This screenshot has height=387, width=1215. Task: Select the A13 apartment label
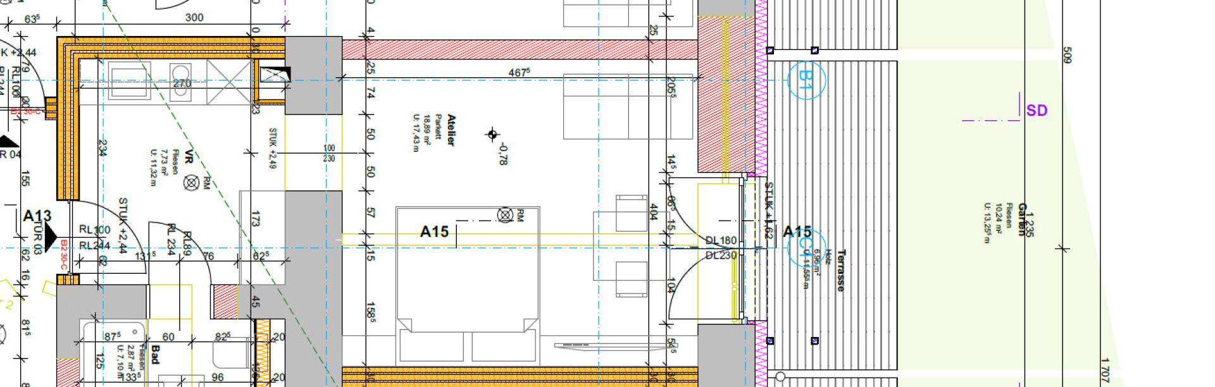tap(37, 216)
